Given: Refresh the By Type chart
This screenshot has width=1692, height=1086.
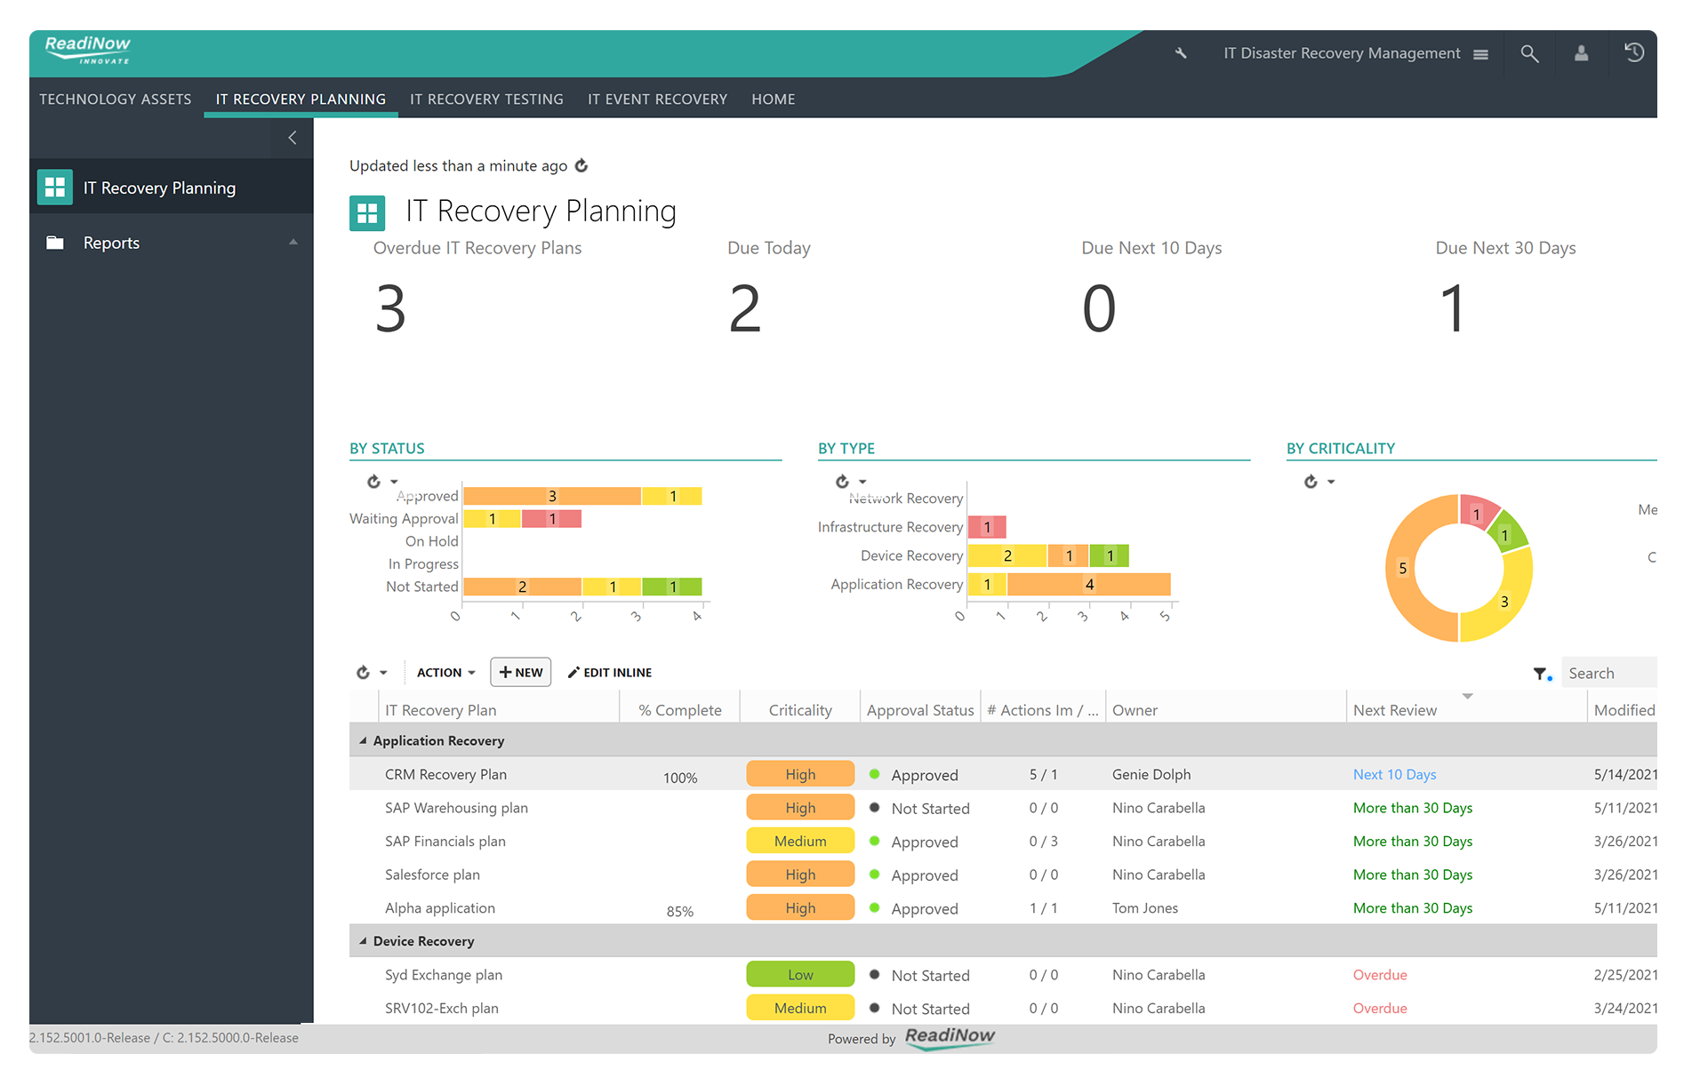Looking at the screenshot, I should tap(842, 482).
